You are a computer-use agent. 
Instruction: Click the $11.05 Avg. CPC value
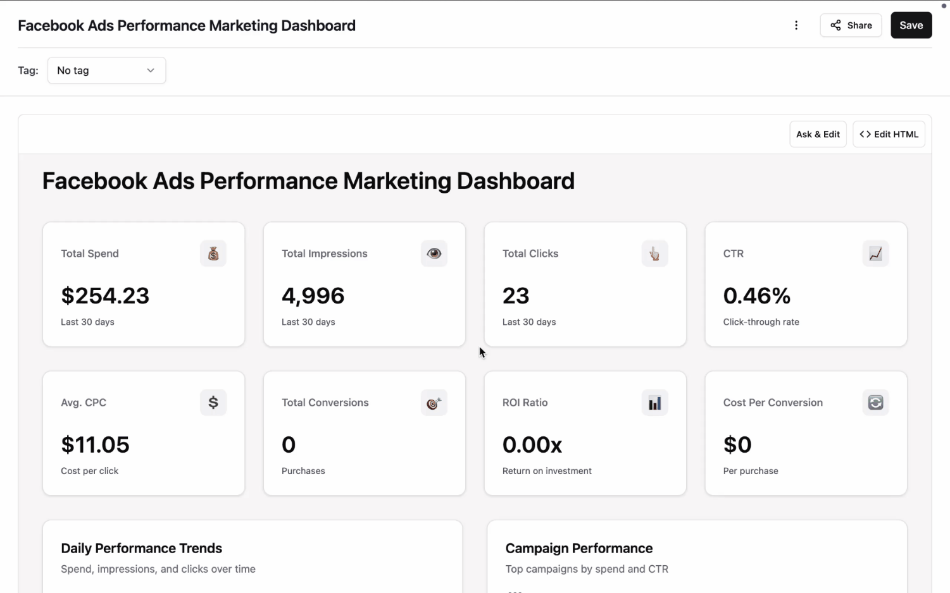coord(95,444)
